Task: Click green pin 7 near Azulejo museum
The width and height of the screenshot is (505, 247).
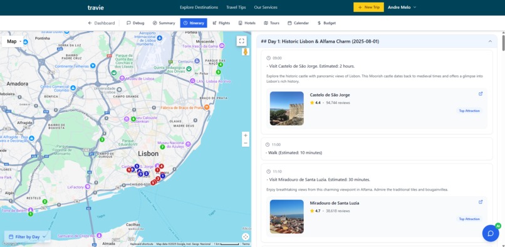Action: (163, 147)
